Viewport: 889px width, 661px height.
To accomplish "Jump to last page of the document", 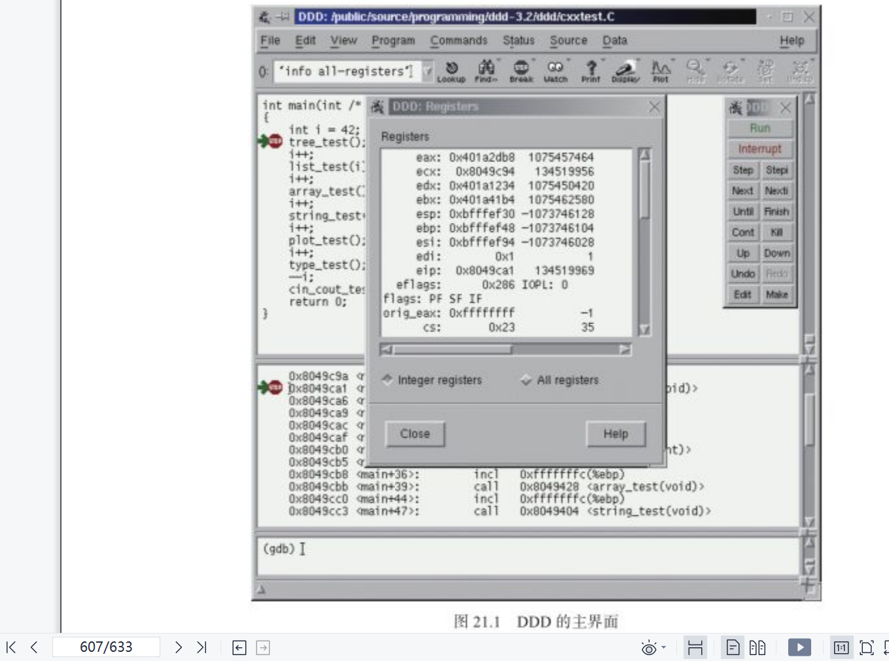I will tap(201, 647).
